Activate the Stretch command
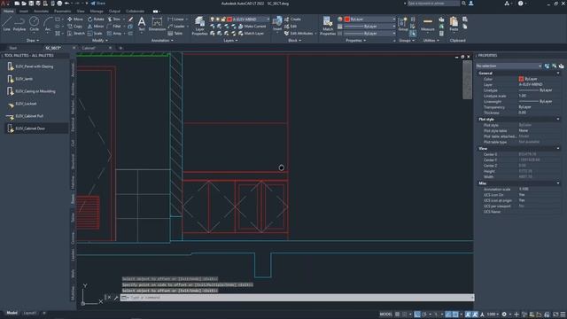 tap(76, 34)
